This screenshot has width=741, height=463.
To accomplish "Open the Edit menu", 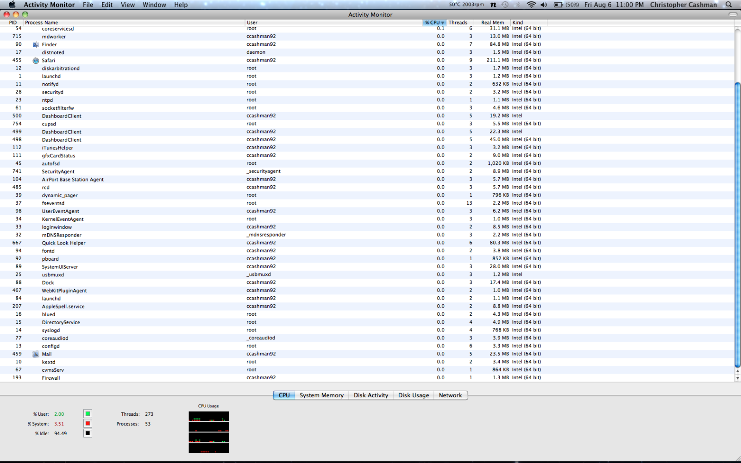I will pyautogui.click(x=107, y=5).
